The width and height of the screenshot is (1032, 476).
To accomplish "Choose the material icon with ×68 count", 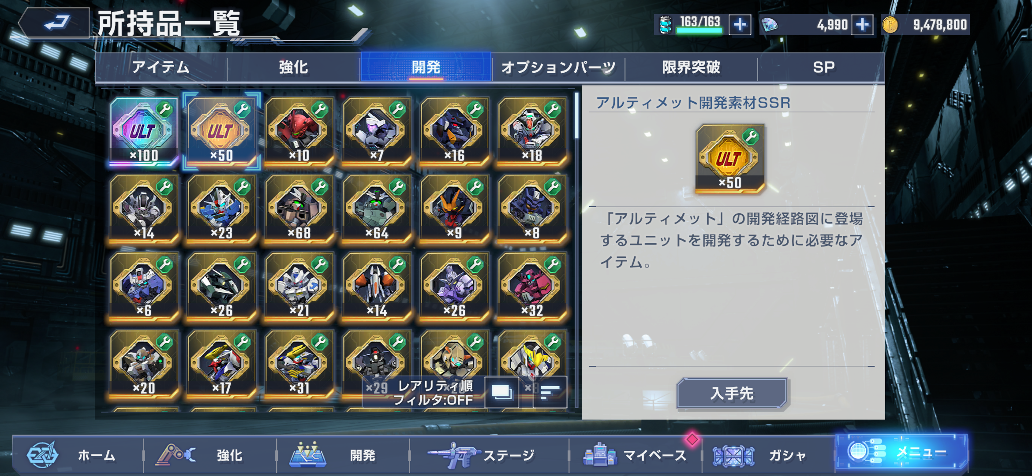I will click(299, 209).
